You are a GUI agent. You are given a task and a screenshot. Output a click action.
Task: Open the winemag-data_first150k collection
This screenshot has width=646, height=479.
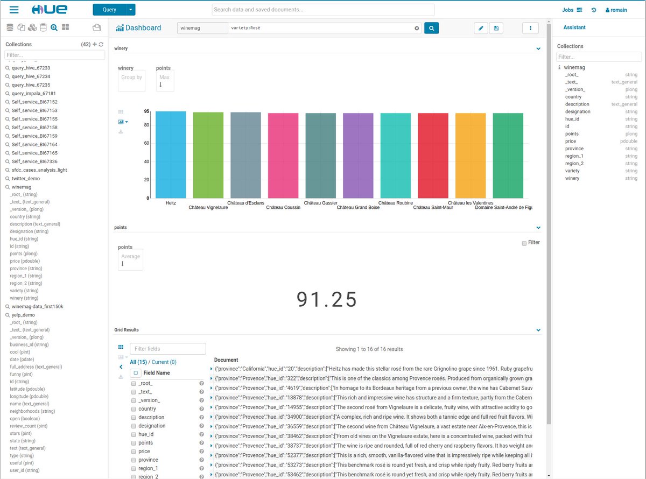coord(38,306)
